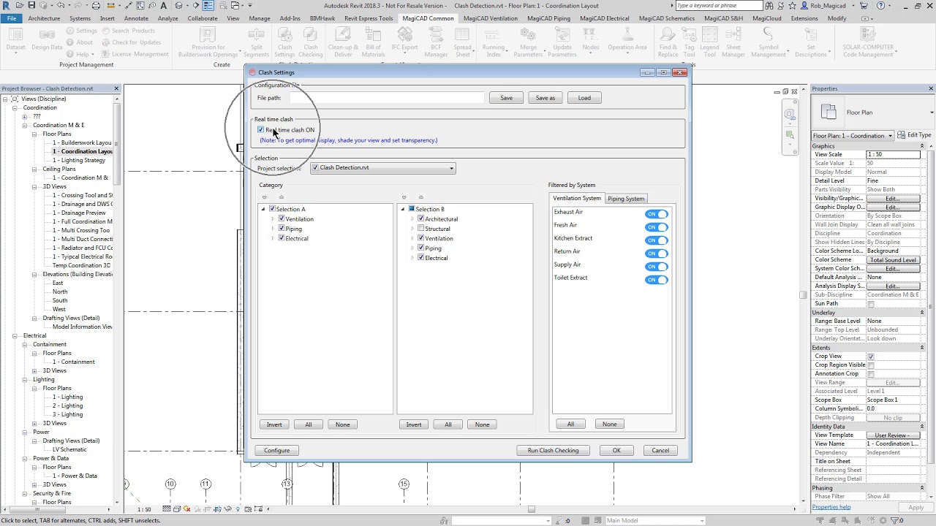936x526 pixels.
Task: Uncheck Architectural under Selection B
Action: tap(421, 218)
